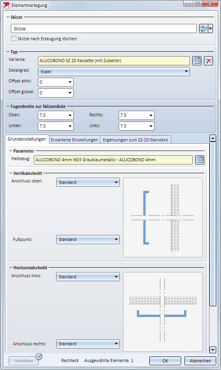
Task: Switch to the Erweiterte Einstellungen tab
Action: (74, 140)
